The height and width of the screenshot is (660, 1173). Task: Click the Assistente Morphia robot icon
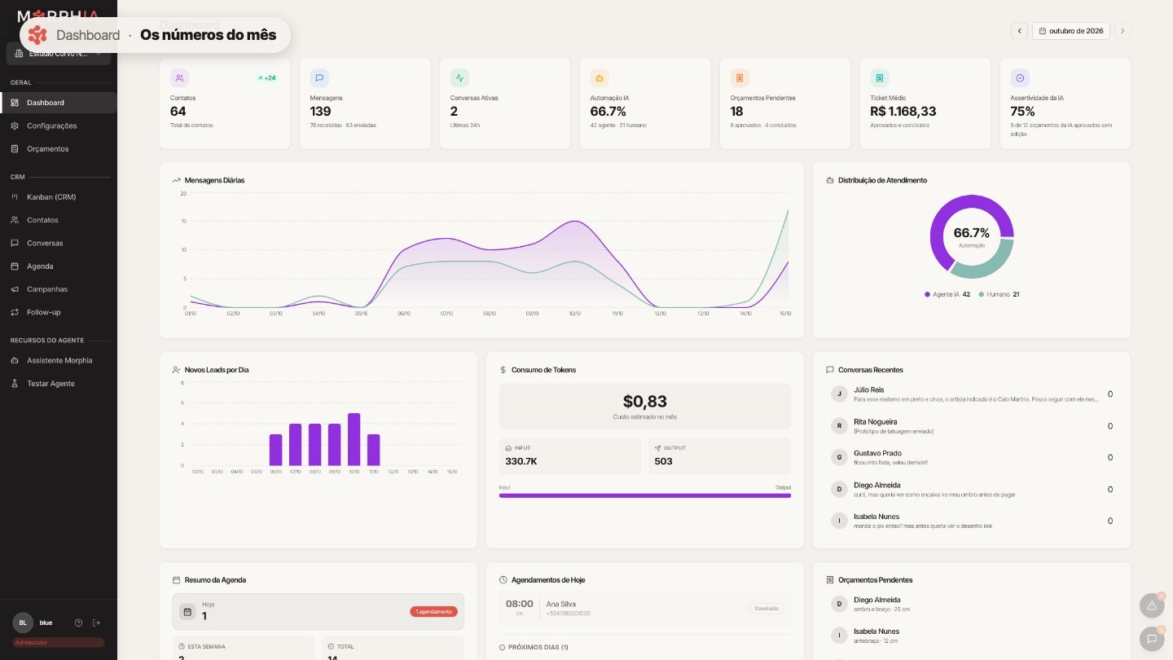tap(15, 360)
